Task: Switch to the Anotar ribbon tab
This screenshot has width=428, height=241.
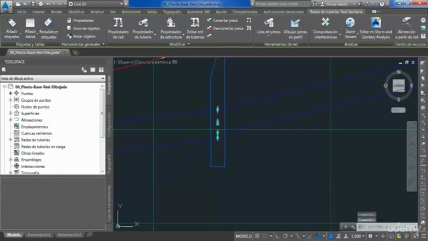Action: tap(56, 12)
